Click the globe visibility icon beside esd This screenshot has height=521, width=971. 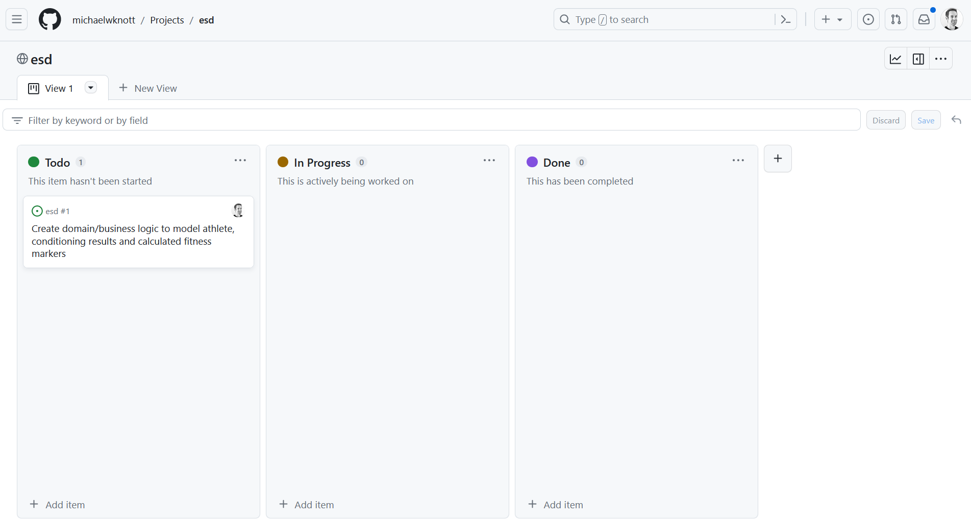click(22, 59)
